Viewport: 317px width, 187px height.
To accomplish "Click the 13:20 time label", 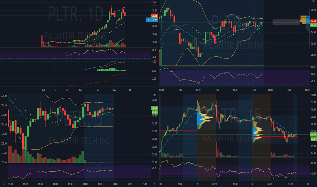I will pyautogui.click(x=198, y=90).
